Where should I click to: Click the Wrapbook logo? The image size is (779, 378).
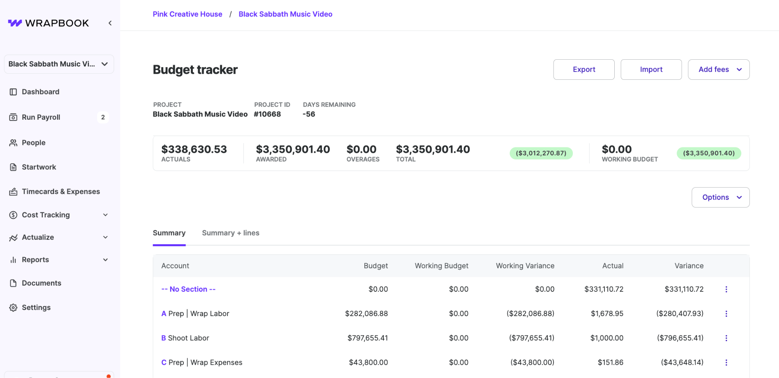(48, 23)
